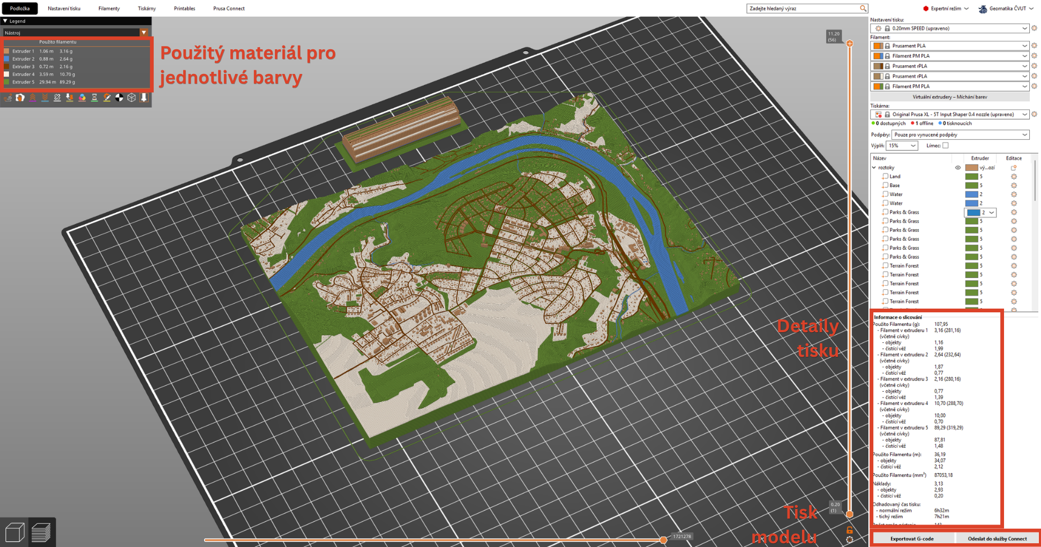This screenshot has width=1041, height=547.
Task: Toggle print pauses hourglass icon
Action: coord(94,98)
